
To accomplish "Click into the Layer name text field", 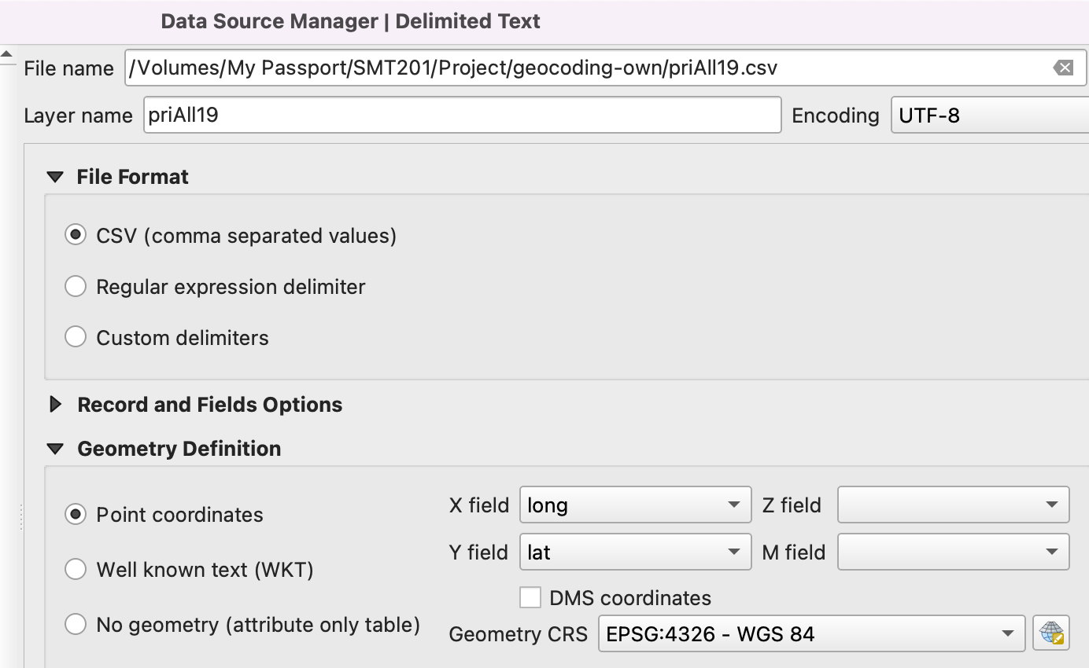I will (x=462, y=116).
